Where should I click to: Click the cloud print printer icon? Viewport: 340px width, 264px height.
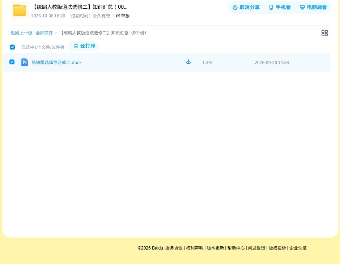point(76,46)
